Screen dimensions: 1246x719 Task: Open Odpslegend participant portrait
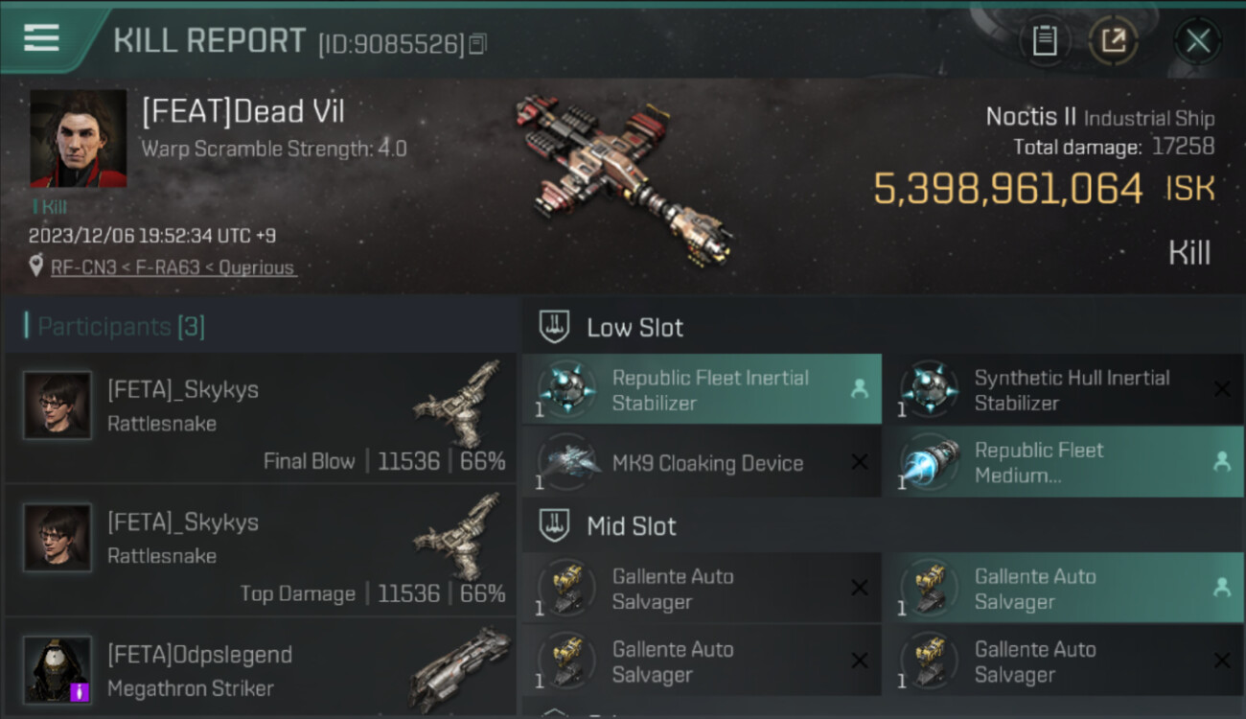[x=58, y=669]
